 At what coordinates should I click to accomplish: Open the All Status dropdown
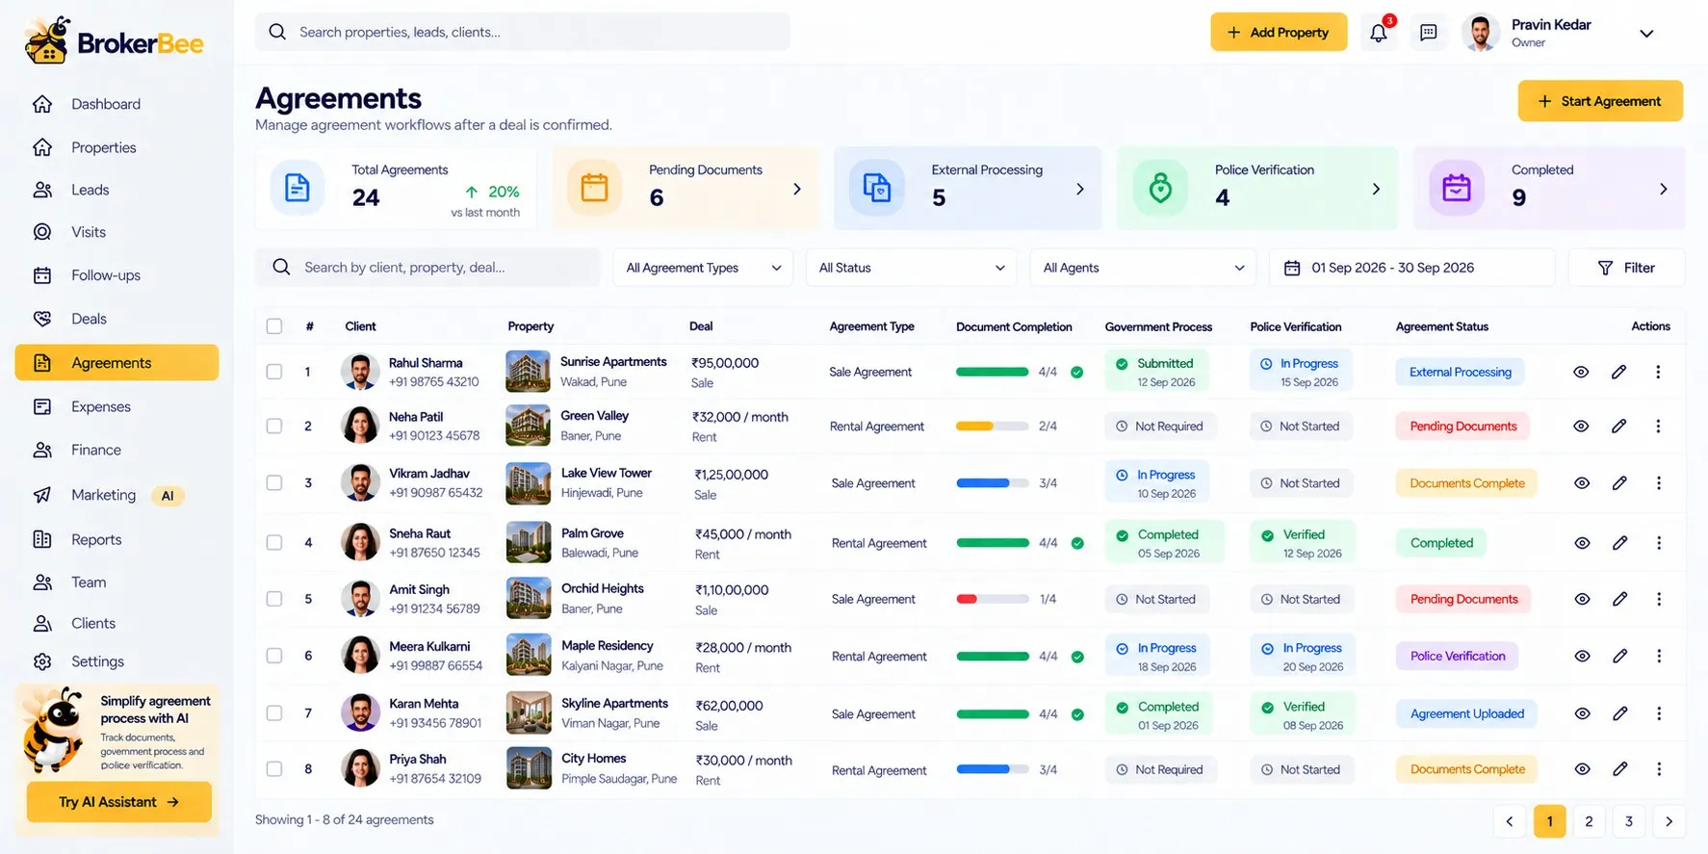[912, 268]
